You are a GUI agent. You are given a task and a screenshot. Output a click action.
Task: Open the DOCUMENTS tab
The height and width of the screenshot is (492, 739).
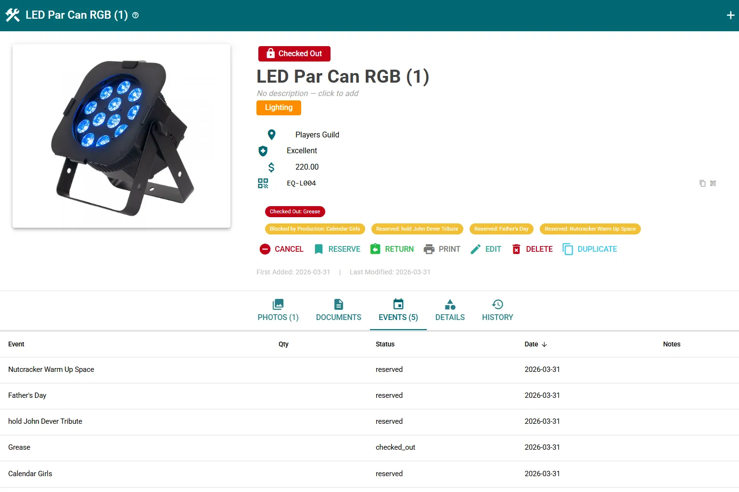click(x=338, y=310)
